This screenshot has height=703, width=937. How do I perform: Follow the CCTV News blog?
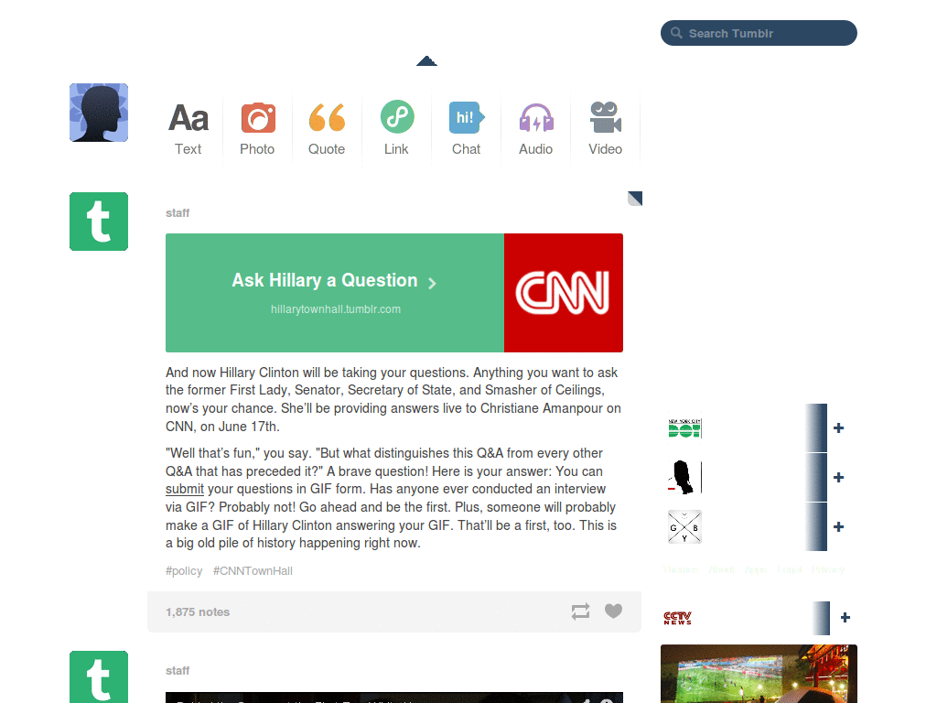point(845,618)
